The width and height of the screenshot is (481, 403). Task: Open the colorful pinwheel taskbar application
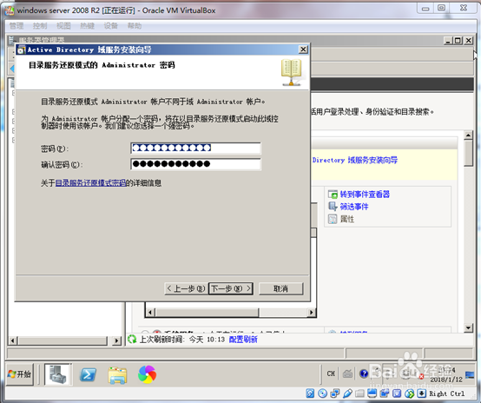pyautogui.click(x=147, y=374)
